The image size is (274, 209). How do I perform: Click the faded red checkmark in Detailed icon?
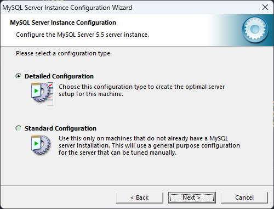50,97
